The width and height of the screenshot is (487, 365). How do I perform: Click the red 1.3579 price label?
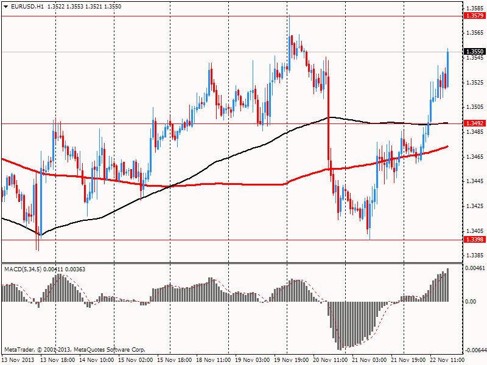[474, 15]
